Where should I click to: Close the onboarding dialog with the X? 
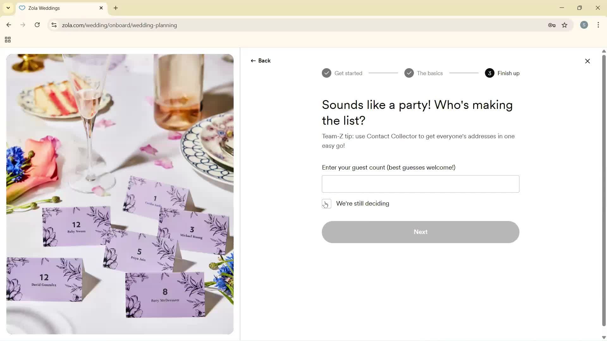coord(587,61)
